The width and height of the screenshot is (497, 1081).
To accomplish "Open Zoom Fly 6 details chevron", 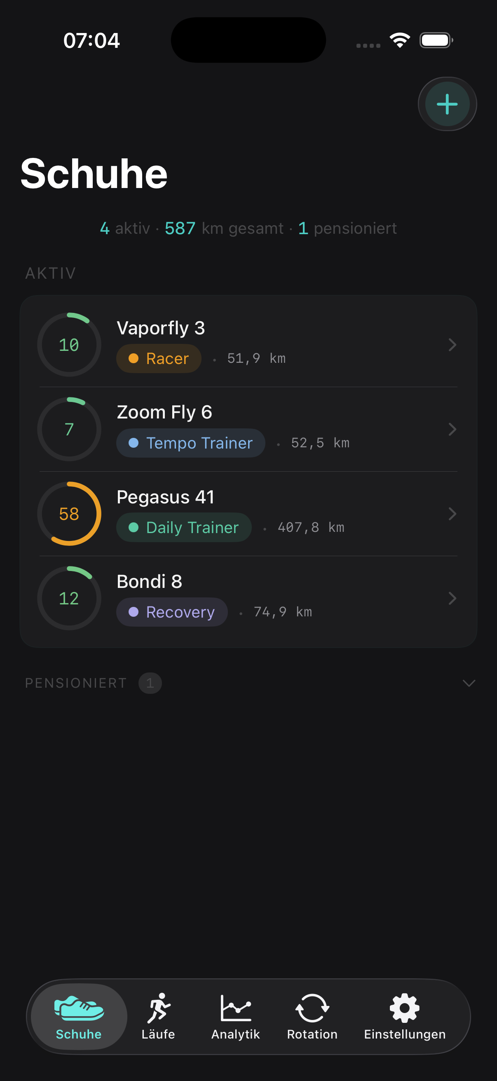I will point(452,429).
